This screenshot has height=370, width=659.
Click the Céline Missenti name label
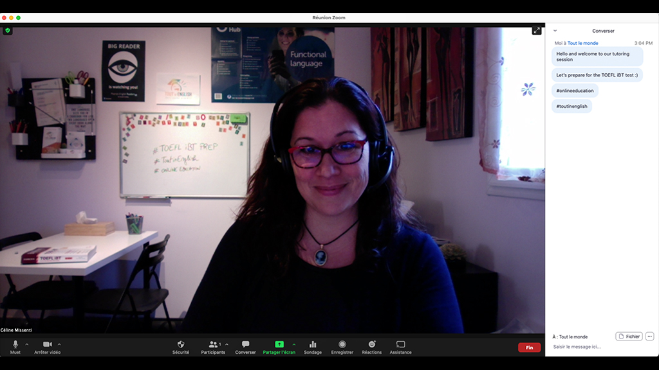pos(16,330)
